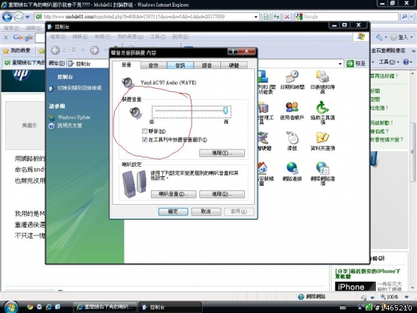Switch to 控制台 taskbar button
417x313 pixels.
(170, 307)
